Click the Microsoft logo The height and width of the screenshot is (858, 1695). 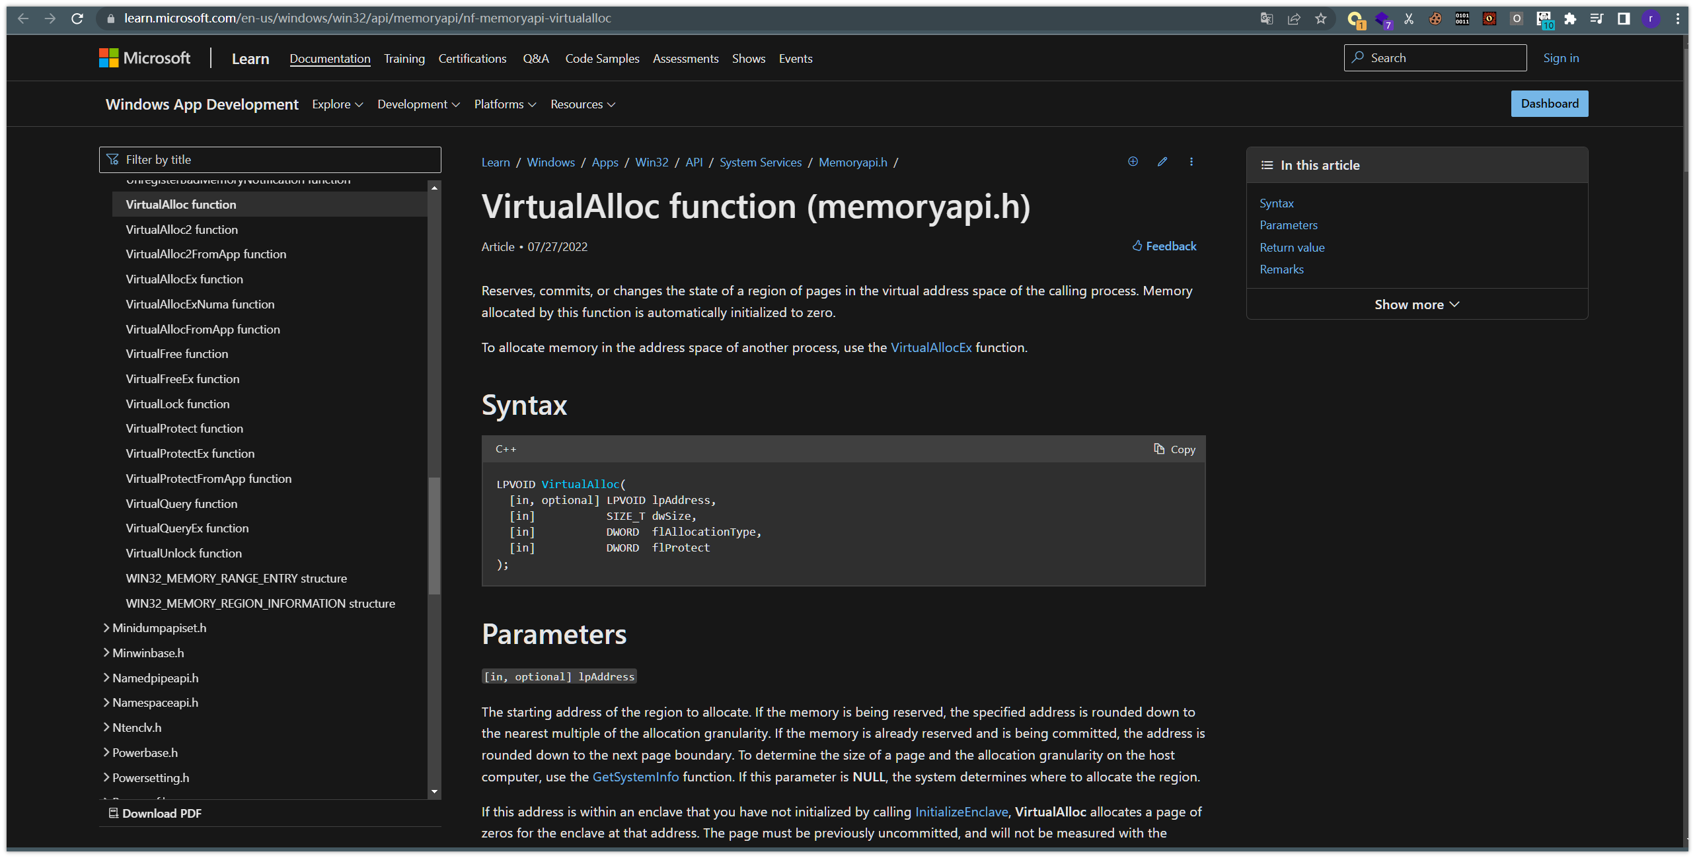[x=145, y=58]
